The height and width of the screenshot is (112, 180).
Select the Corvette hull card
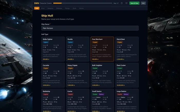[x=53, y=75]
